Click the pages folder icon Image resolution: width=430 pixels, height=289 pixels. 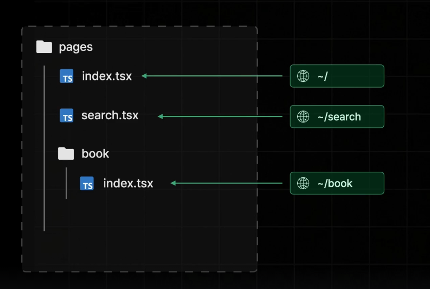click(x=44, y=47)
